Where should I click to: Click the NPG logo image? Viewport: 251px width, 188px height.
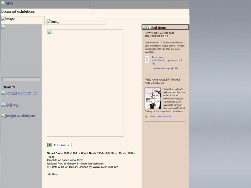(x=45, y=4)
